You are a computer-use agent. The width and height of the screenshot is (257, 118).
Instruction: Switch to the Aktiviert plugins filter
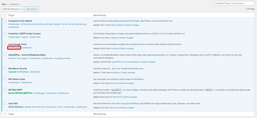(x=13, y=4)
